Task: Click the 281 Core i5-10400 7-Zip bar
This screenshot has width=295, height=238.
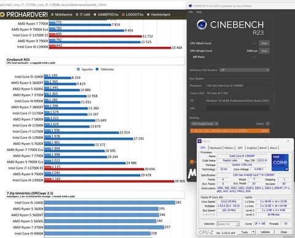Action: tap(110, 202)
